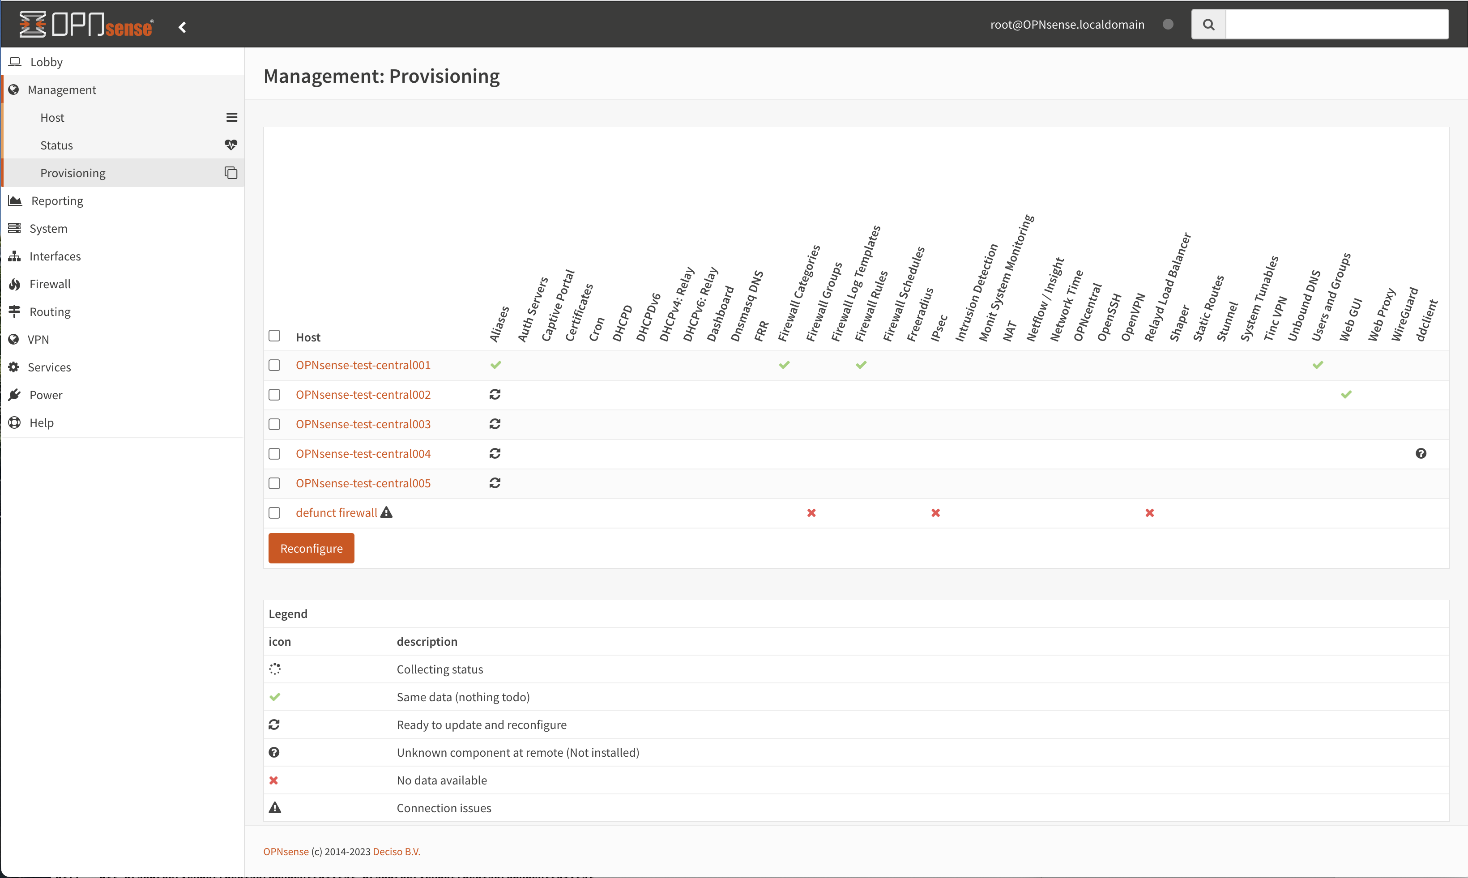This screenshot has height=878, width=1468.
Task: Click red X under Firewall Groups column
Action: [x=811, y=513]
